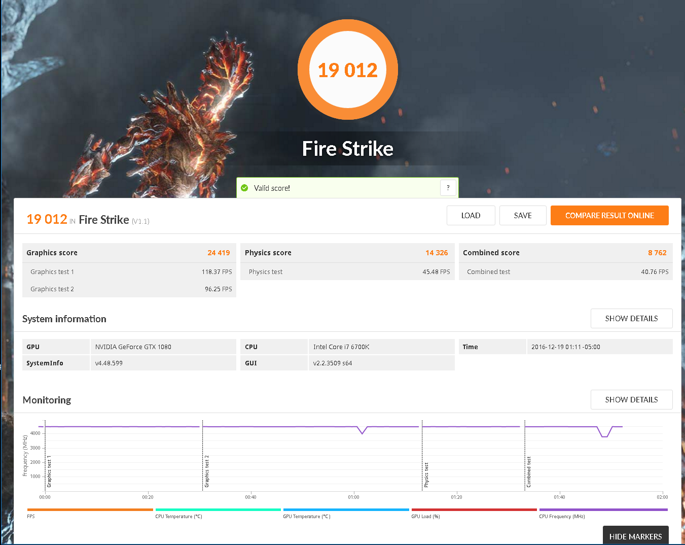
Task: Click the 01:00 tick label on chart axis
Action: tap(353, 497)
